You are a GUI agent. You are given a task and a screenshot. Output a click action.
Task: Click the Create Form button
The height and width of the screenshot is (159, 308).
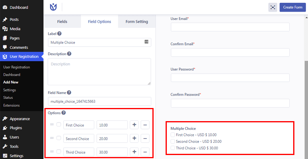pyautogui.click(x=293, y=8)
